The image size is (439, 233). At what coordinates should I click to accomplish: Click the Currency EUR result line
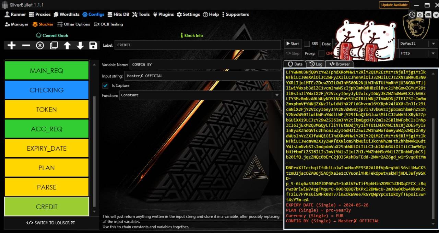pyautogui.click(x=315, y=215)
